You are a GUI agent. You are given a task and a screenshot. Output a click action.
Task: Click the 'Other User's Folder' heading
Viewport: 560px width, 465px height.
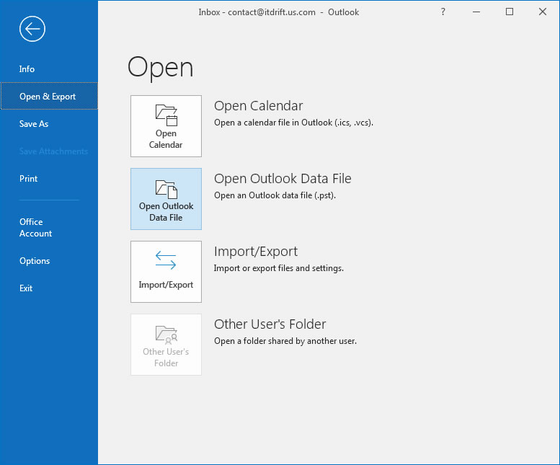270,324
